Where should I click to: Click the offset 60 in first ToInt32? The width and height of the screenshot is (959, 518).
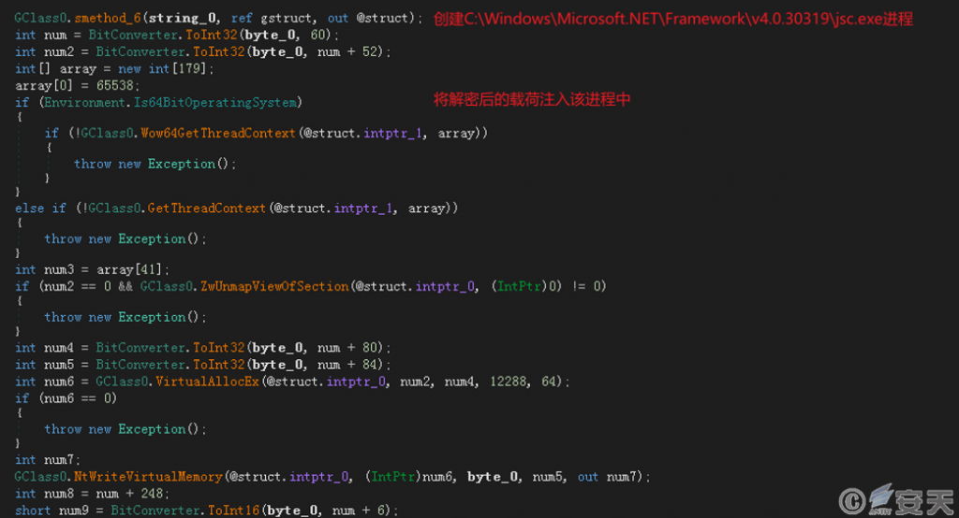318,35
